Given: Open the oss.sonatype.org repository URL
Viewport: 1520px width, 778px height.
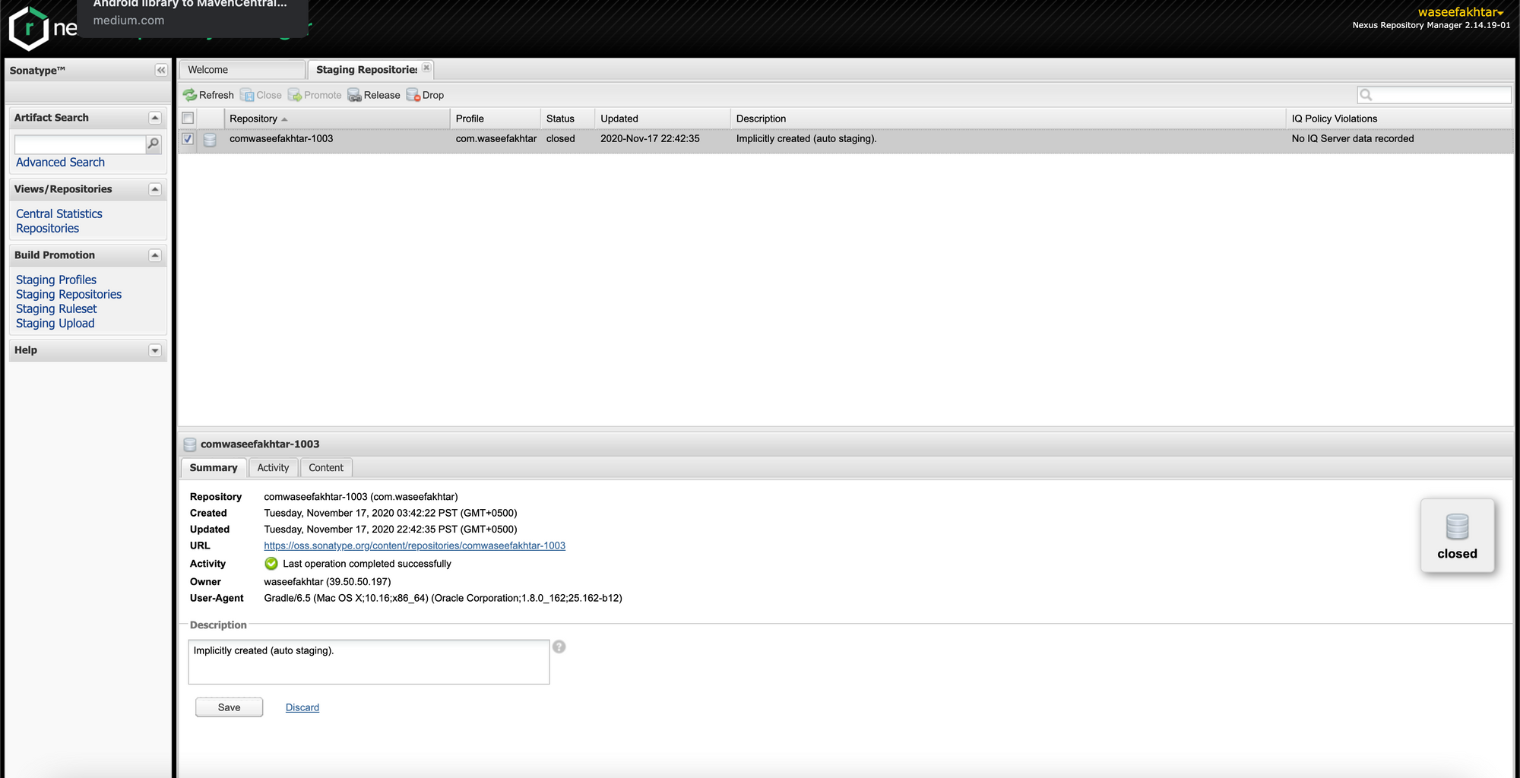Looking at the screenshot, I should pyautogui.click(x=414, y=546).
